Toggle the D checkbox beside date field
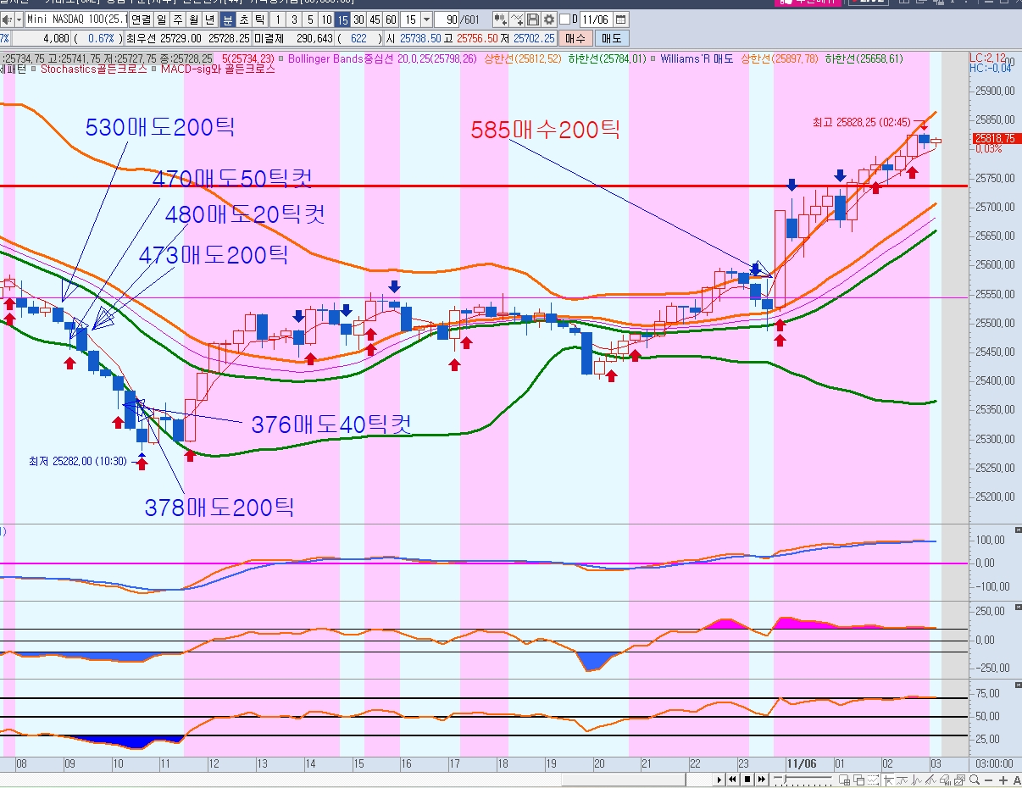 pos(565,19)
